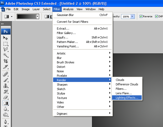163x127 pixels.
Task: Expand the Pixelate submenu
Action: point(82,76)
